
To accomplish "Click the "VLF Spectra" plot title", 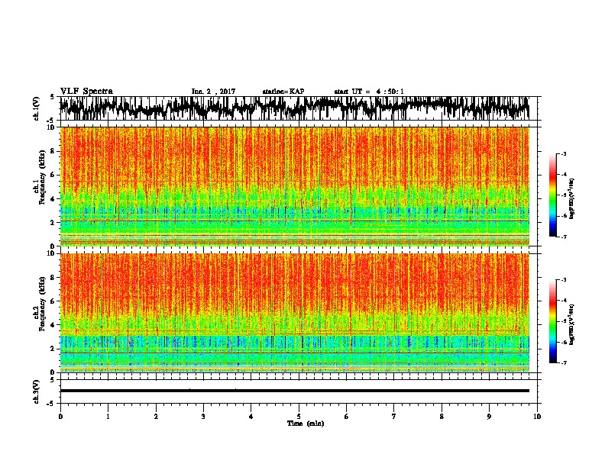I will point(87,92).
